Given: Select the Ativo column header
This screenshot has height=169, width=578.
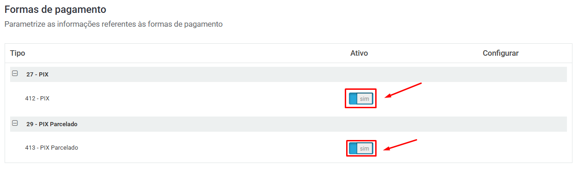Looking at the screenshot, I should (x=359, y=53).
